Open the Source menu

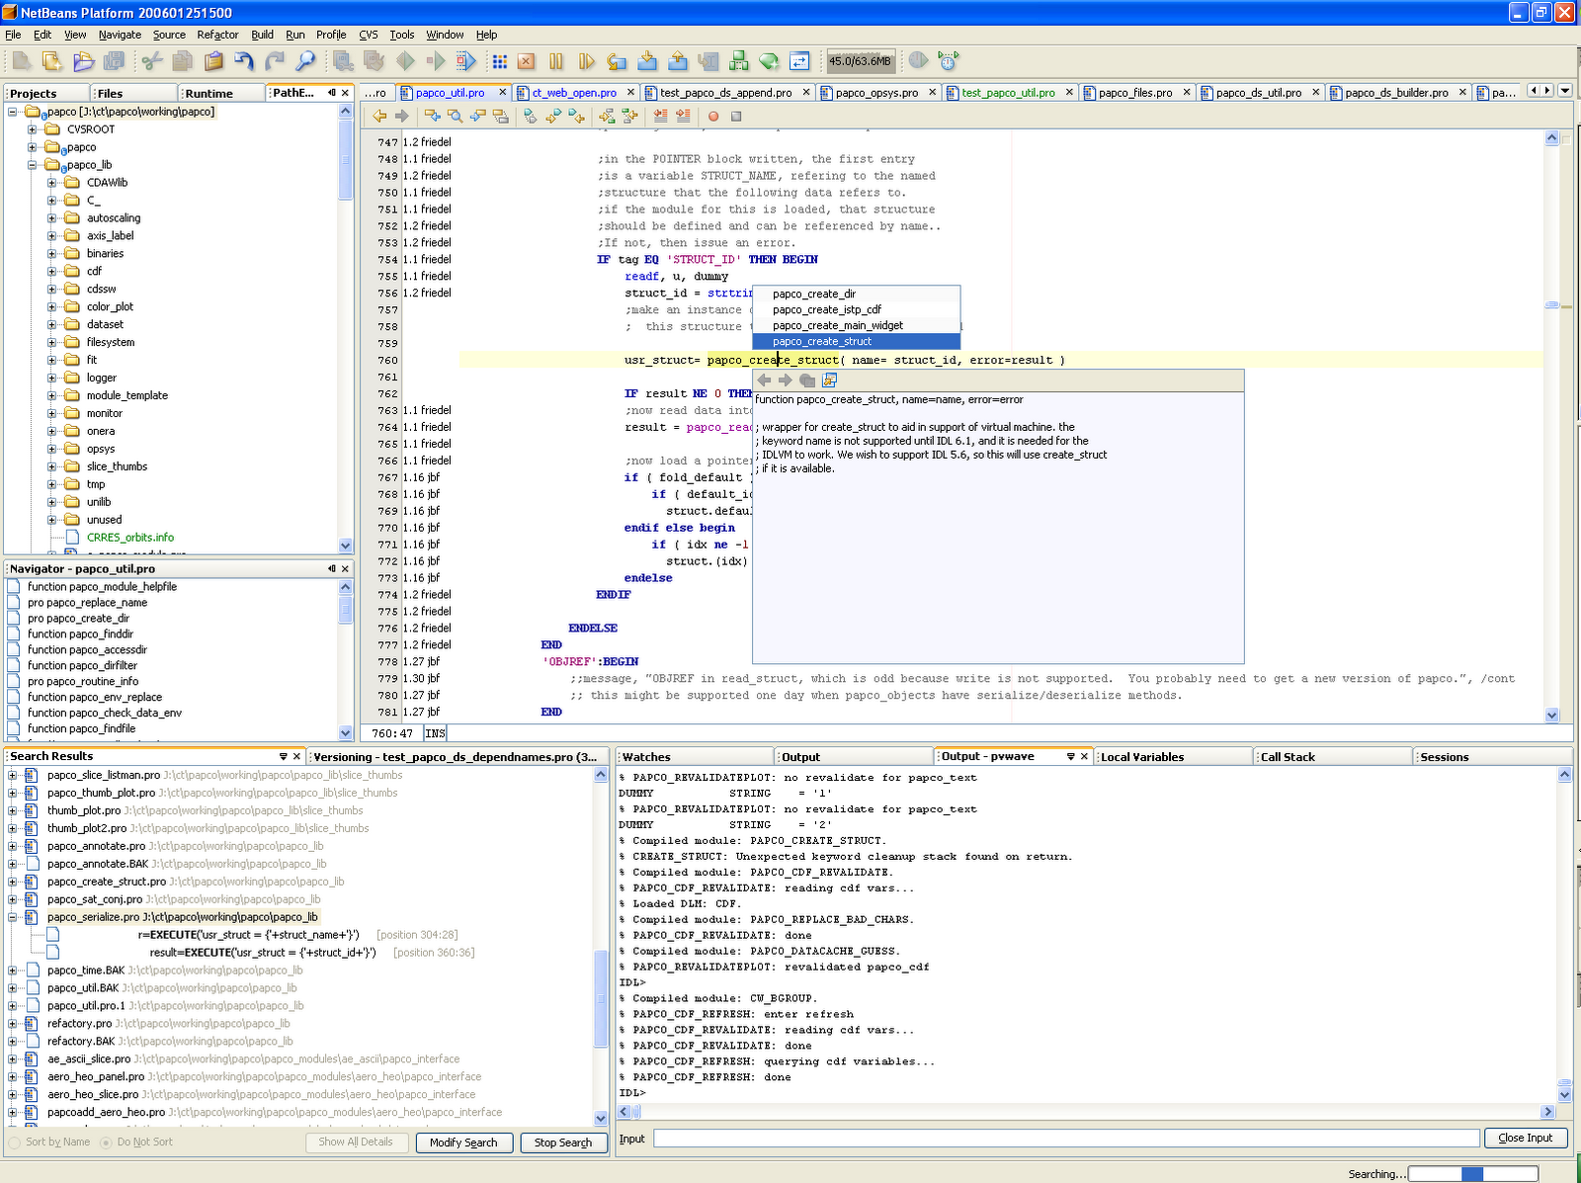click(169, 35)
